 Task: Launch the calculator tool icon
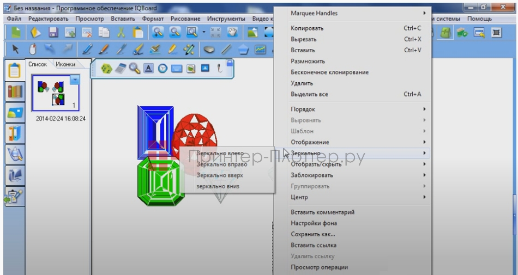(x=121, y=69)
